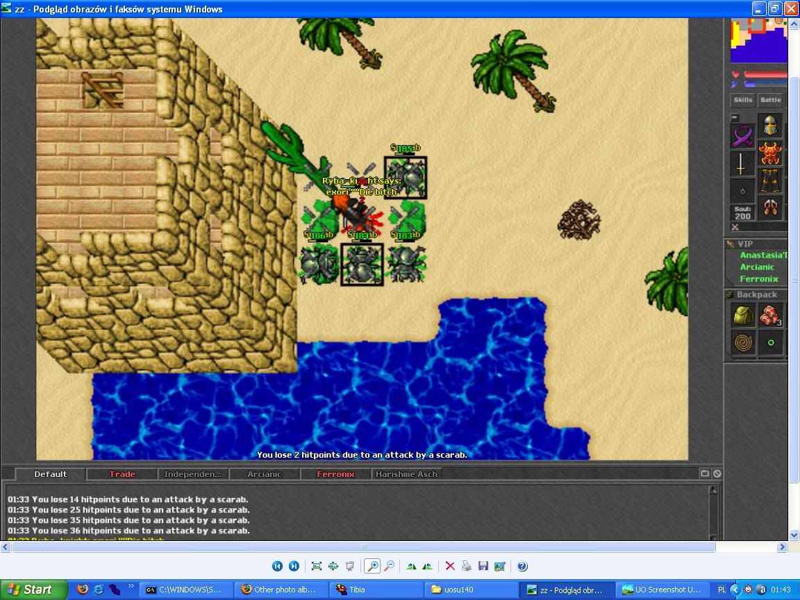800x600 pixels.
Task: Click the chat tab bar's small window icon
Action: click(705, 474)
